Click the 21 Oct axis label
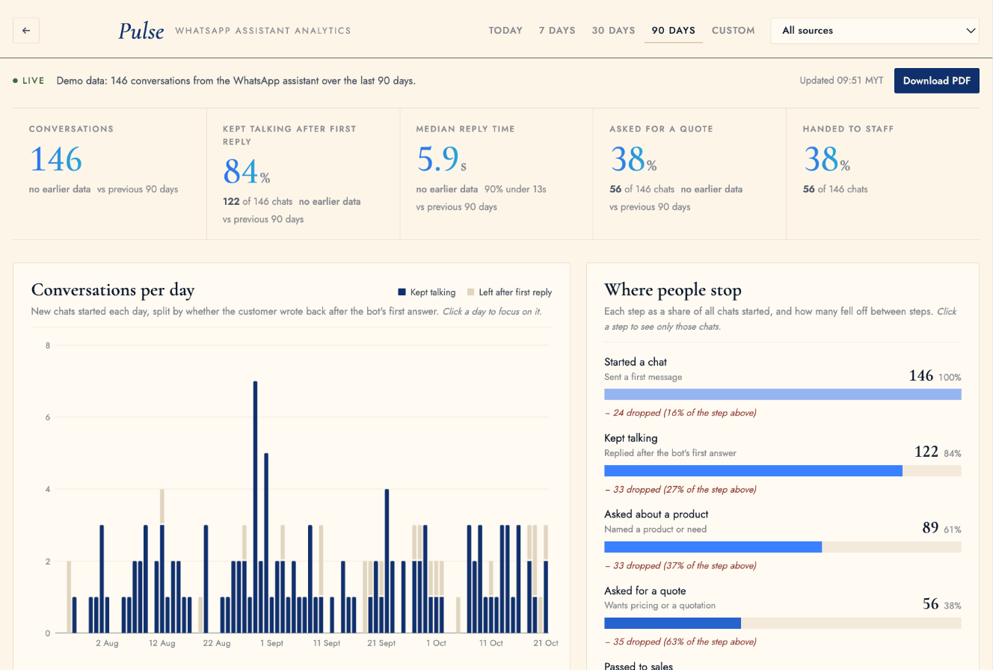993x670 pixels. click(x=546, y=643)
